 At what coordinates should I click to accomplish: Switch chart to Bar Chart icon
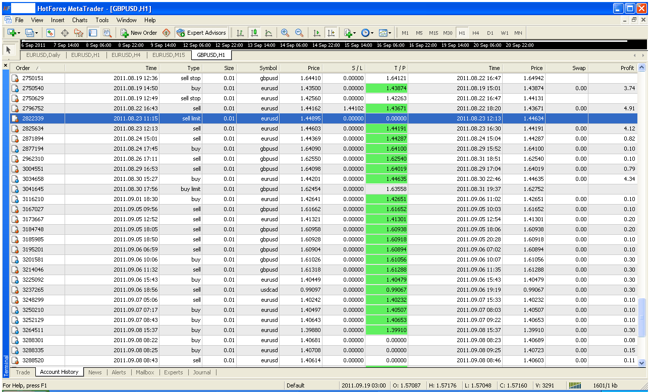click(x=240, y=33)
